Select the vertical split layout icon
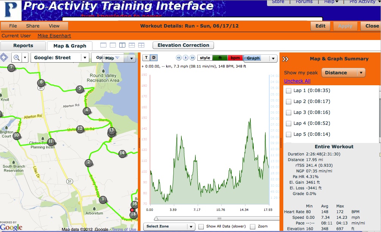The image size is (381, 232). point(122,45)
